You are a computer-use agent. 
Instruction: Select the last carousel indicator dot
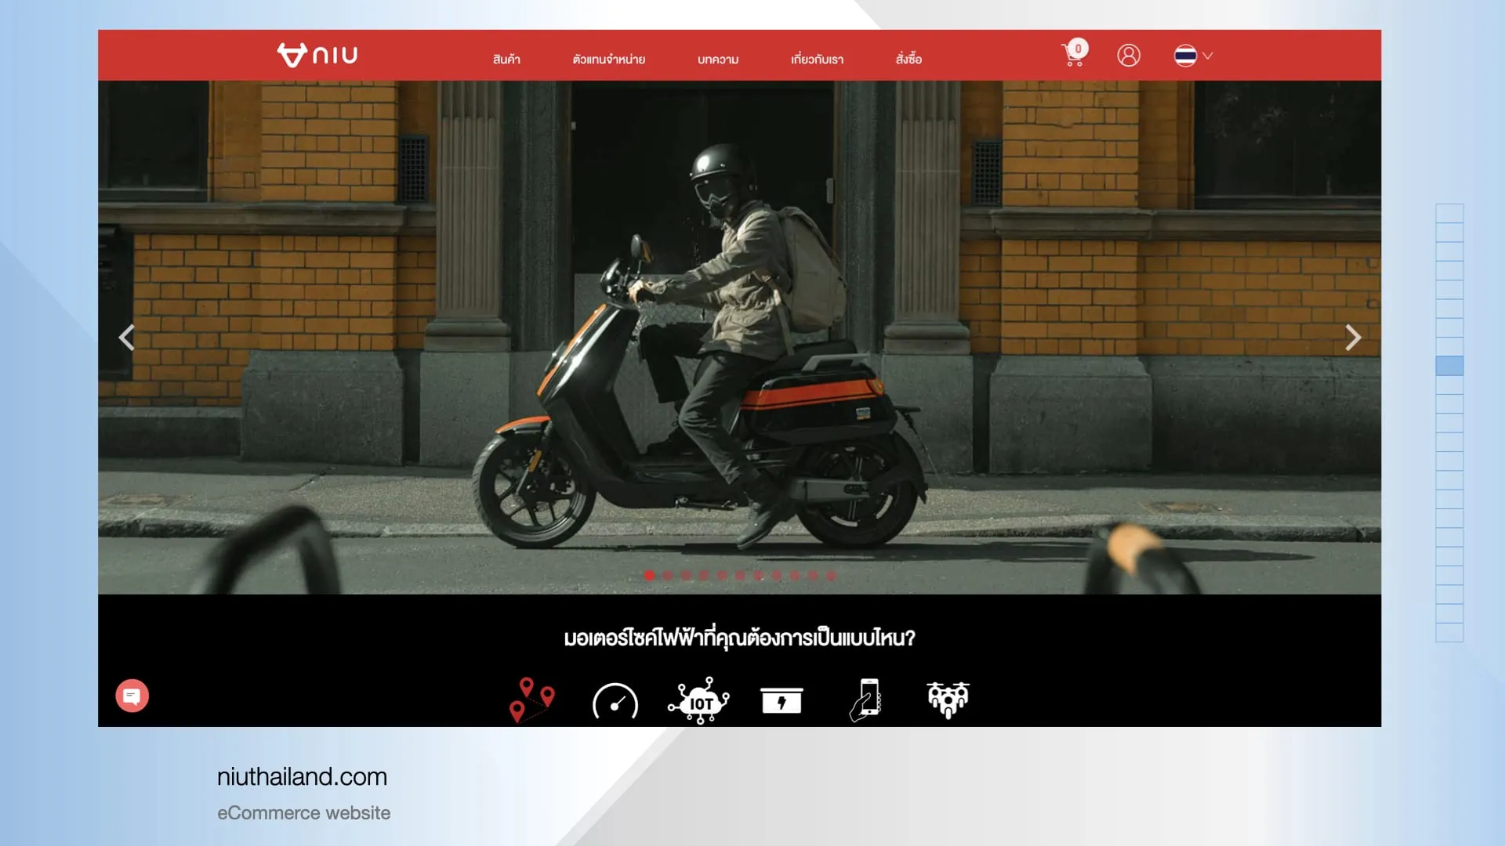pyautogui.click(x=831, y=576)
